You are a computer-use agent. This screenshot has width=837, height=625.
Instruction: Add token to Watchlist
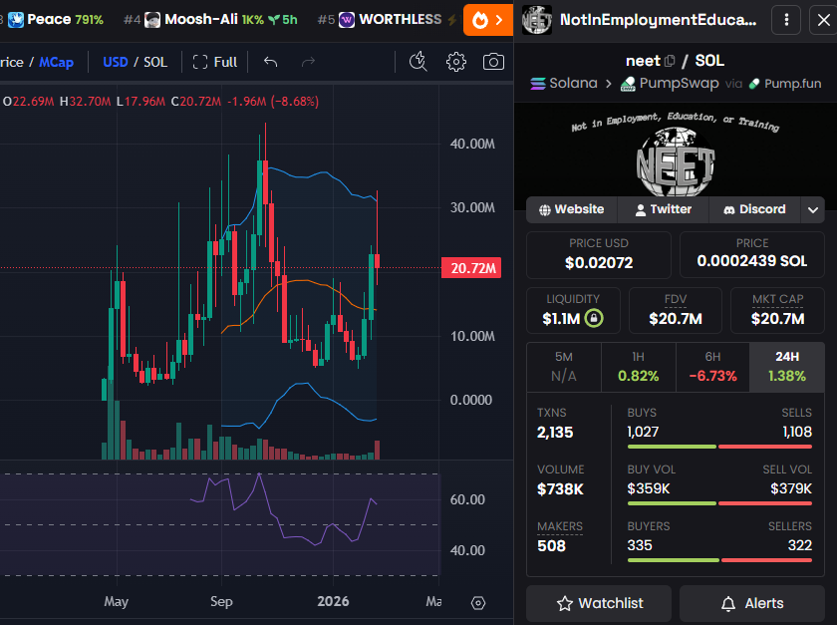pos(599,603)
